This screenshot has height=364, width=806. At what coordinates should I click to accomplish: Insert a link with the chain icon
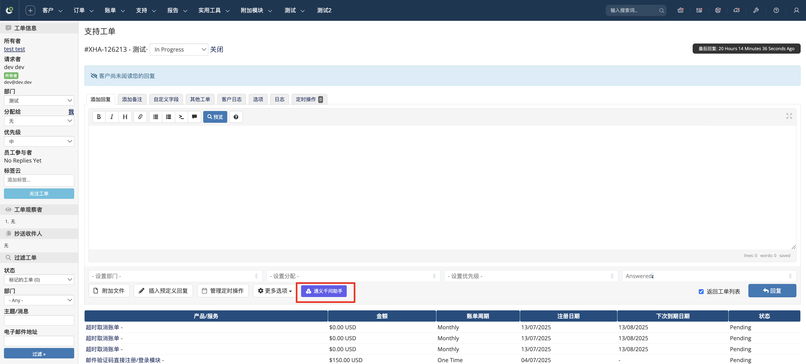coord(140,117)
